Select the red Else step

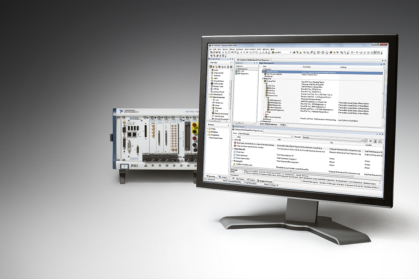(x=267, y=114)
